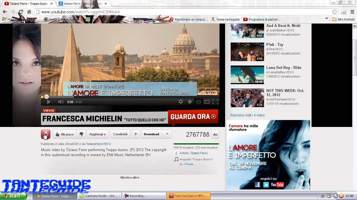Click the browser forward arrow

(x=13, y=12)
